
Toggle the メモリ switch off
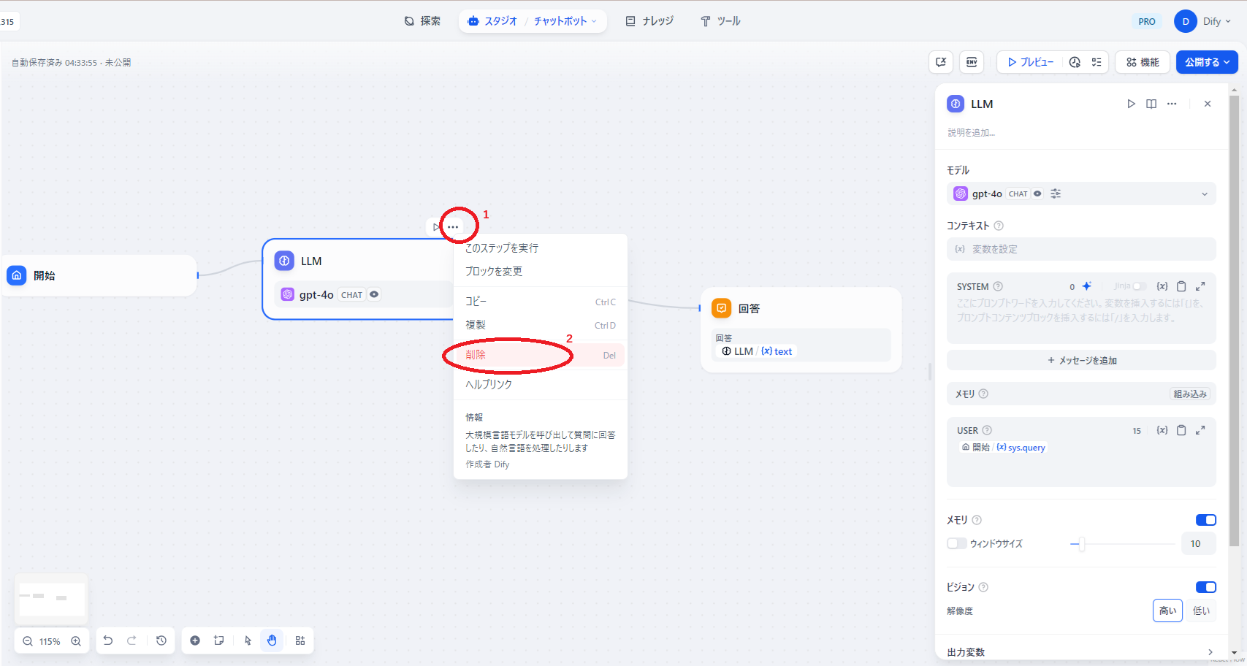click(x=1205, y=520)
